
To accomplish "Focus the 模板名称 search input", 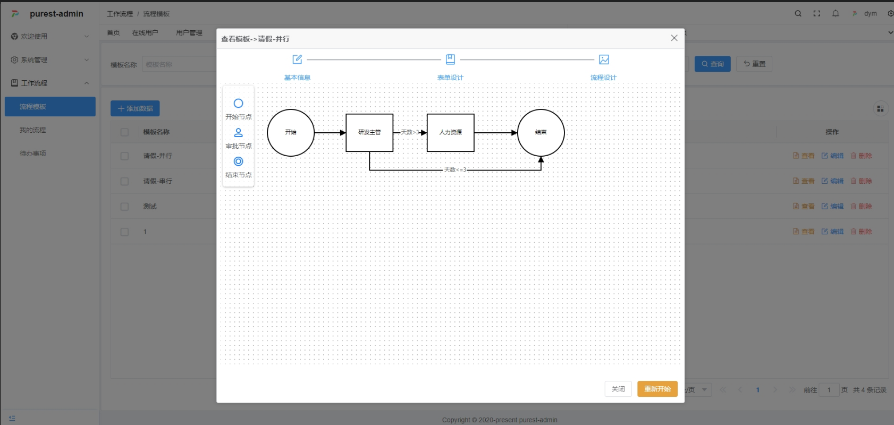I will (180, 64).
